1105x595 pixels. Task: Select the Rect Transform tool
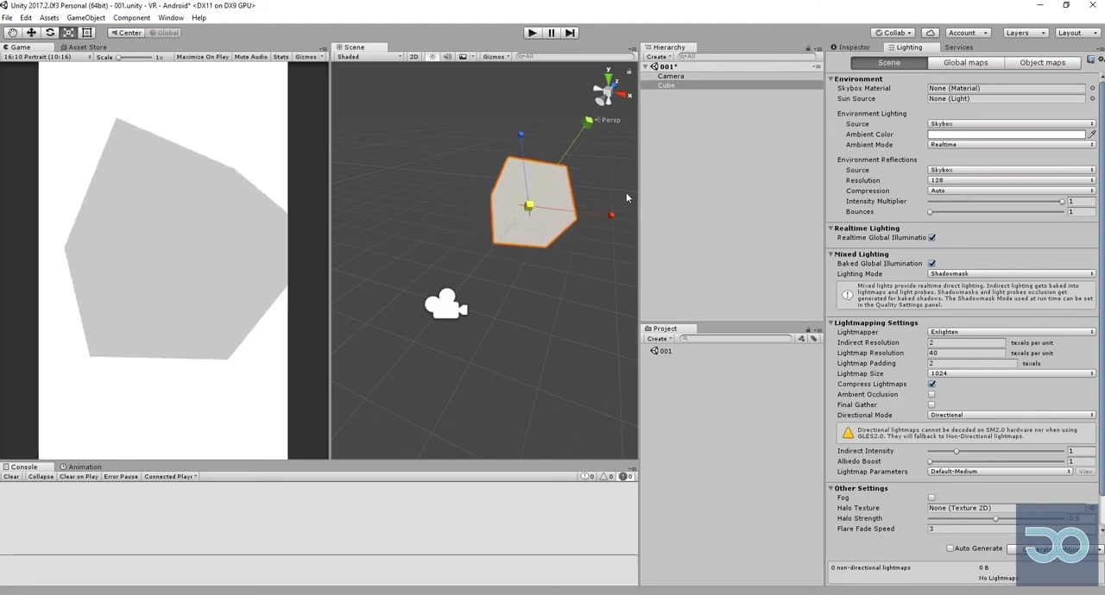click(x=86, y=33)
